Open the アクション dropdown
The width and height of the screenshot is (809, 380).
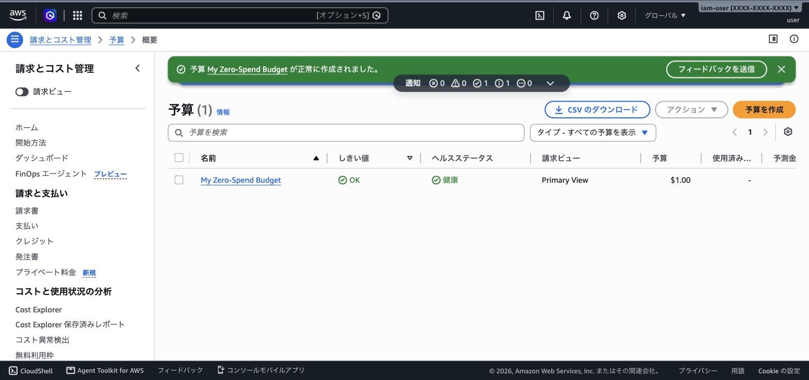pos(691,109)
